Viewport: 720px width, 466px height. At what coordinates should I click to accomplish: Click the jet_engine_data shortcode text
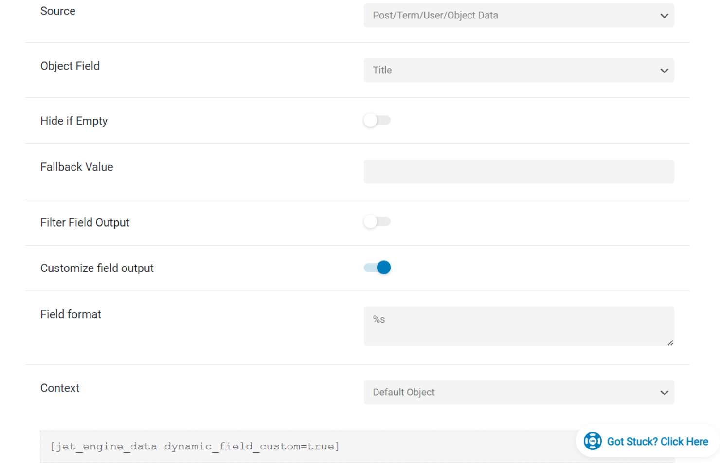(195, 447)
